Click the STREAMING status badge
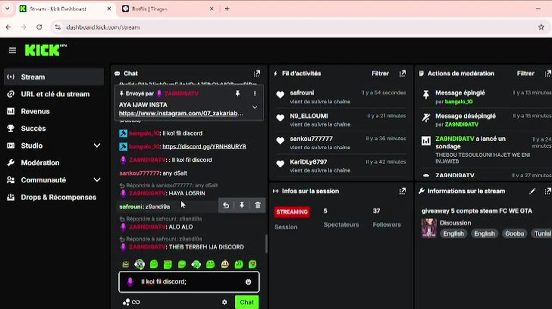Image resolution: width=552 pixels, height=309 pixels. (292, 212)
